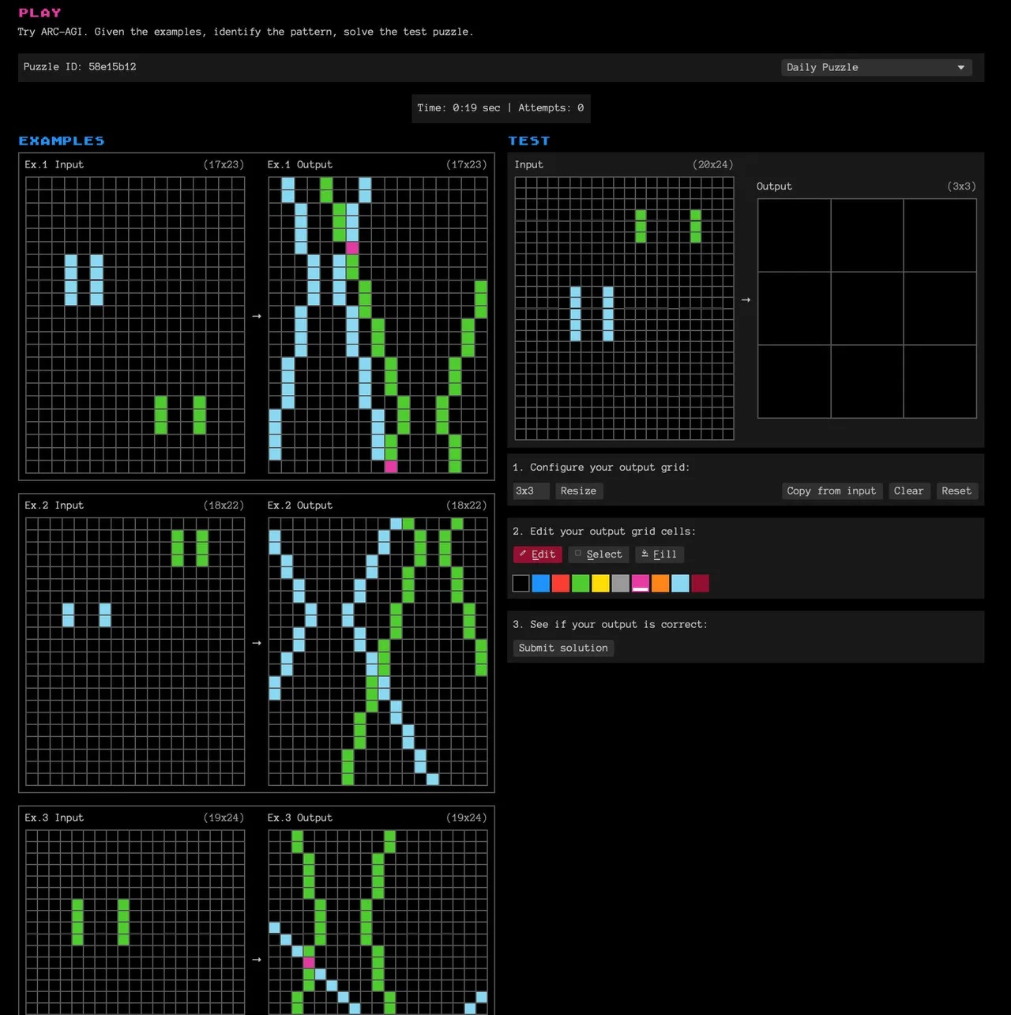Click 'Configure your output grid' text
The image size is (1011, 1015).
click(x=601, y=468)
